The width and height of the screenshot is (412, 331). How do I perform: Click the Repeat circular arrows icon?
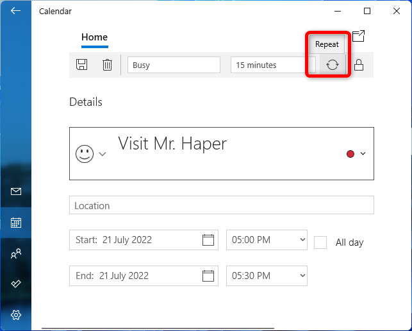[333, 65]
